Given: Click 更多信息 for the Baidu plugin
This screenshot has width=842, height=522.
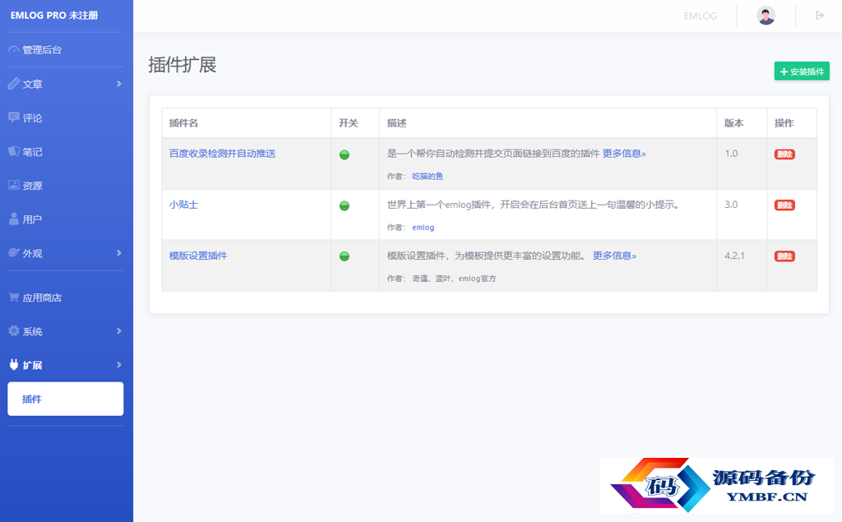Looking at the screenshot, I should pos(624,153).
